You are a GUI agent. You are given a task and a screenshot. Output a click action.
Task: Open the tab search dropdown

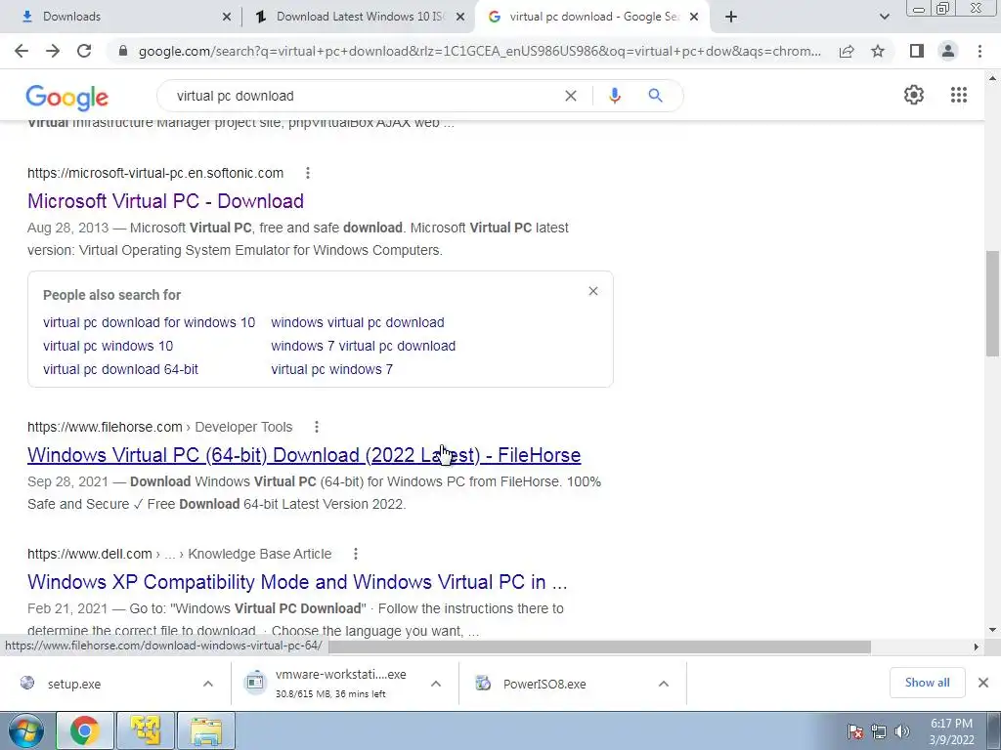(884, 17)
